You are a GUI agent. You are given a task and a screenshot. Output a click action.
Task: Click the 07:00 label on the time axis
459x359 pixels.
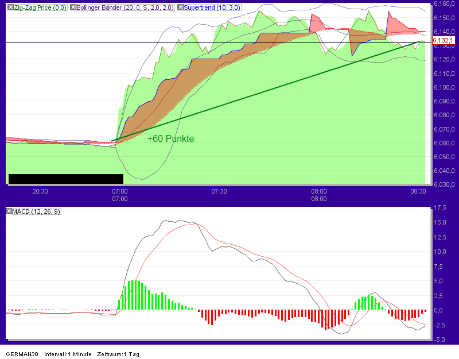[120, 191]
